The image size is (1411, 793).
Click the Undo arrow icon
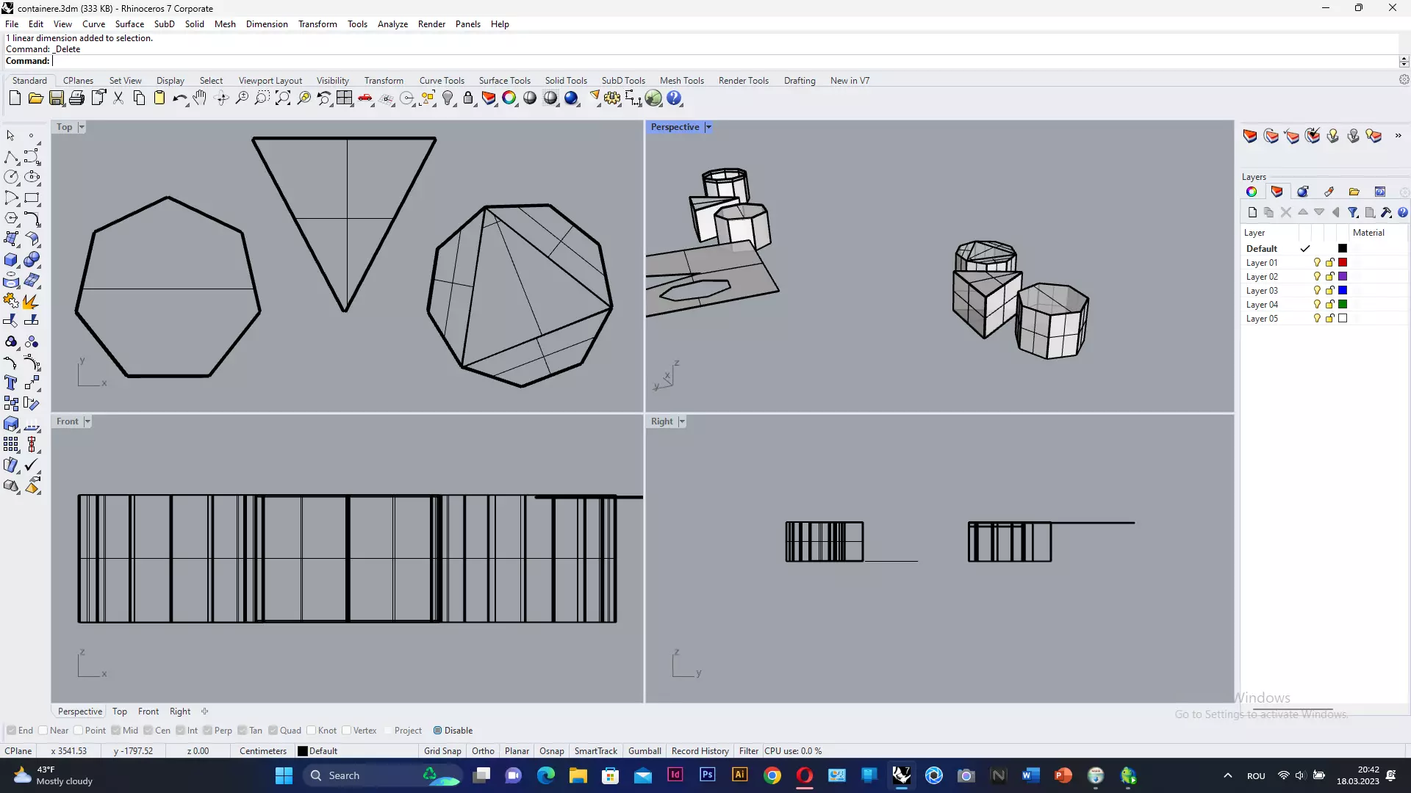(179, 98)
